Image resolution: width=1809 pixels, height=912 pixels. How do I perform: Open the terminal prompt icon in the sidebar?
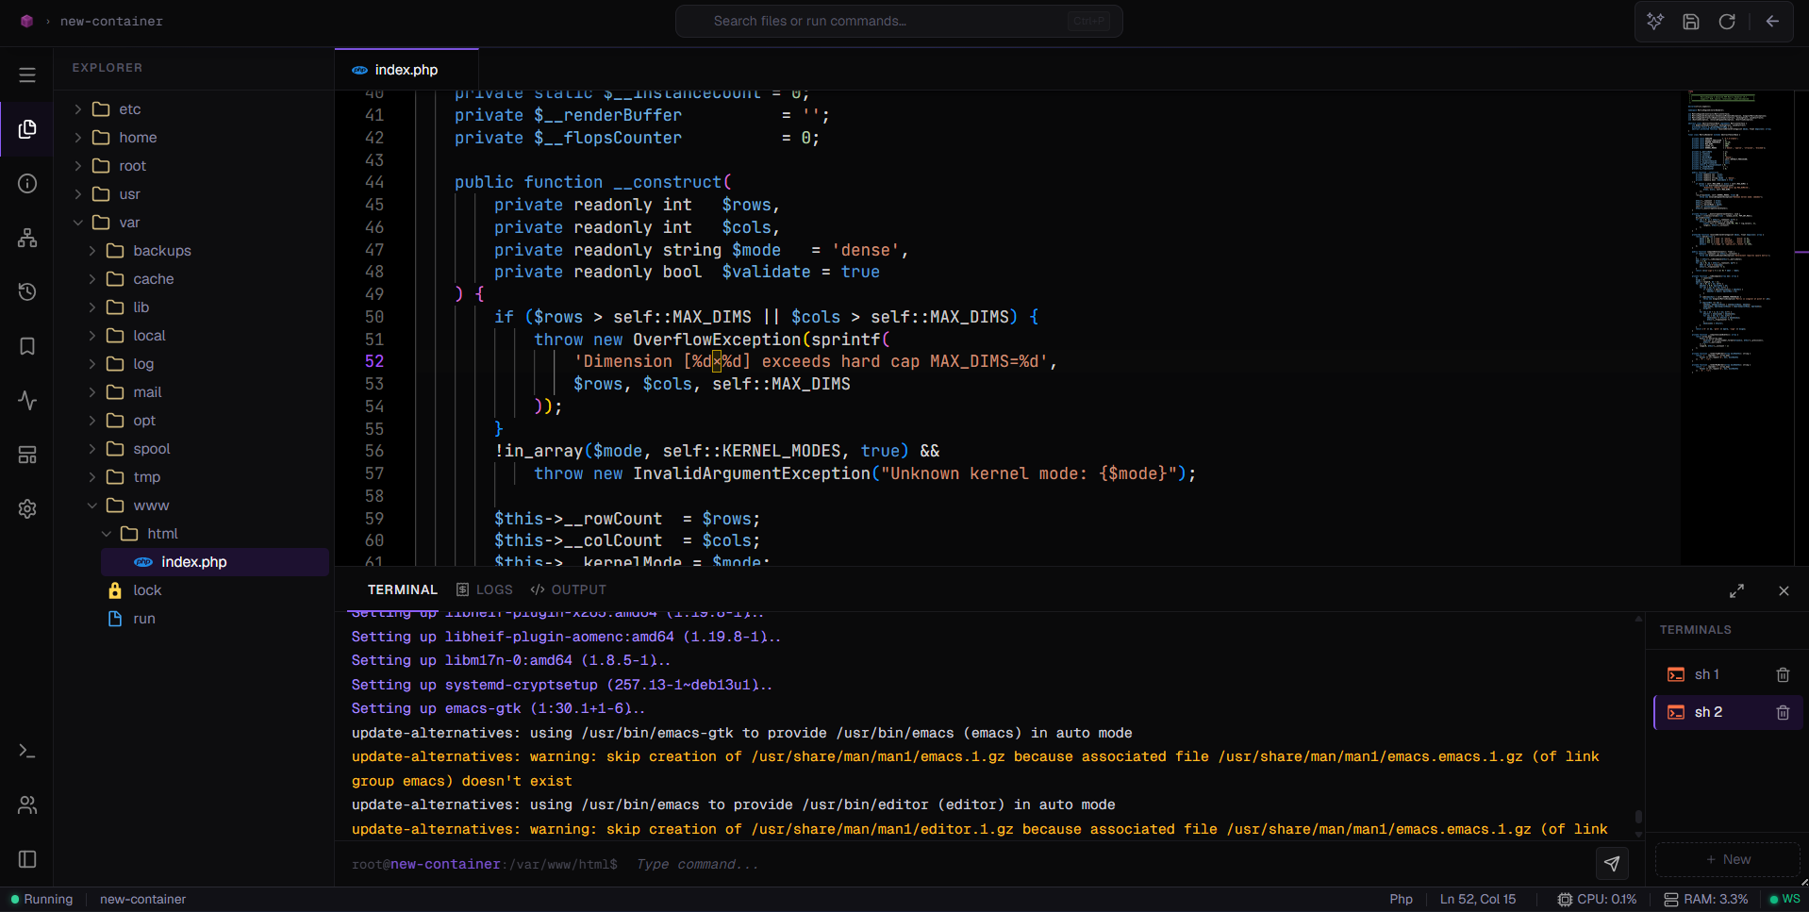point(27,751)
